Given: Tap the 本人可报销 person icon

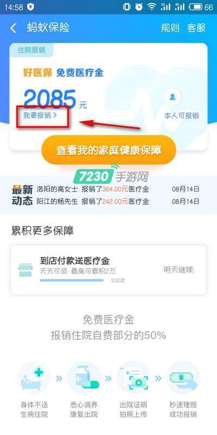Looking at the screenshot, I should click(173, 97).
